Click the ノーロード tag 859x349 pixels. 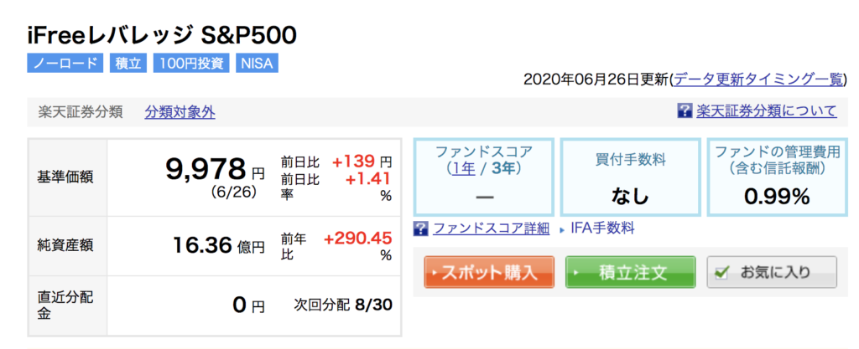click(65, 64)
